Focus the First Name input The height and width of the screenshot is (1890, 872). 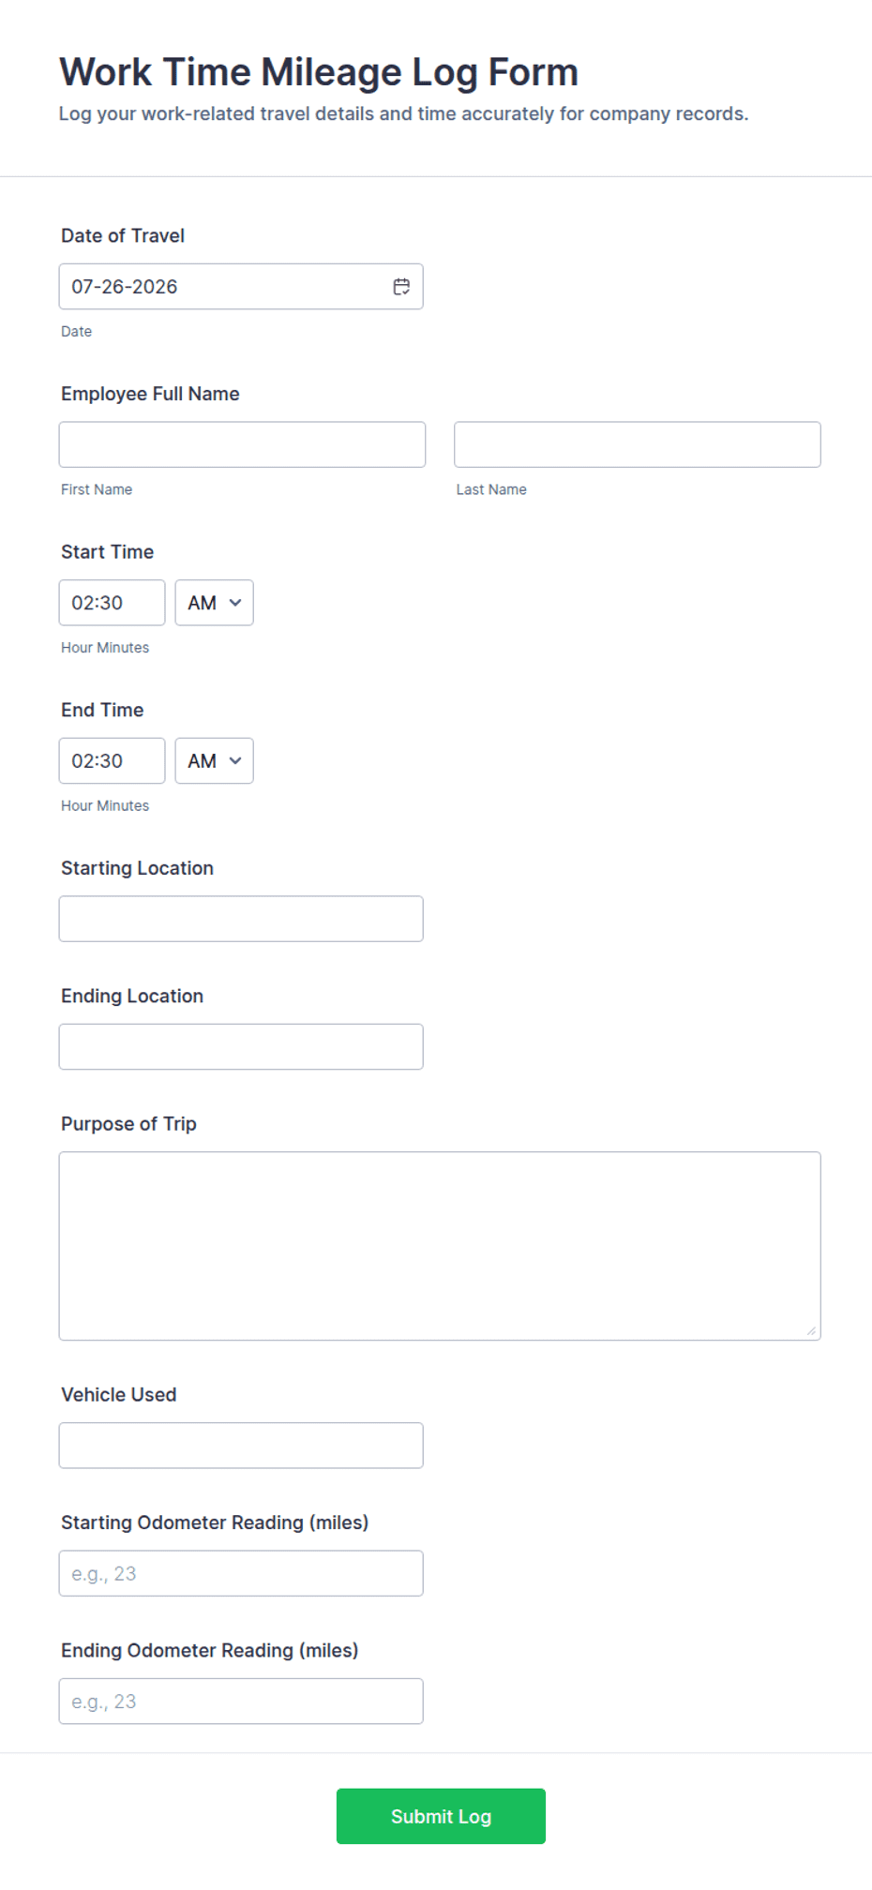click(242, 444)
